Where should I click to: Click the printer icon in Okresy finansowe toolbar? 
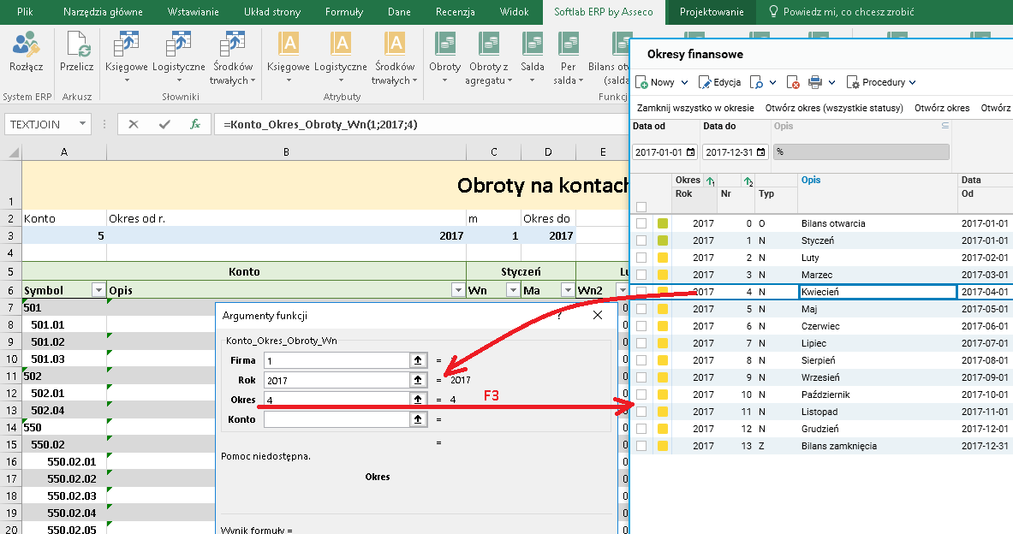point(815,83)
